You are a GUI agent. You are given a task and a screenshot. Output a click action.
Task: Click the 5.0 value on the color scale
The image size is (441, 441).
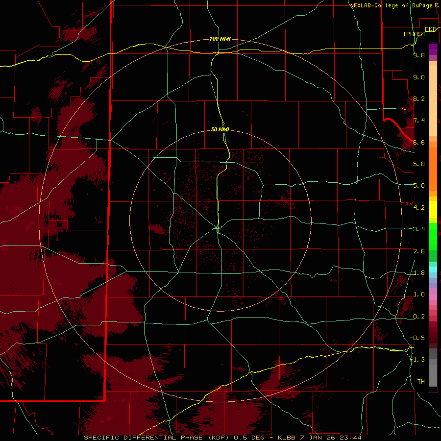coord(419,186)
